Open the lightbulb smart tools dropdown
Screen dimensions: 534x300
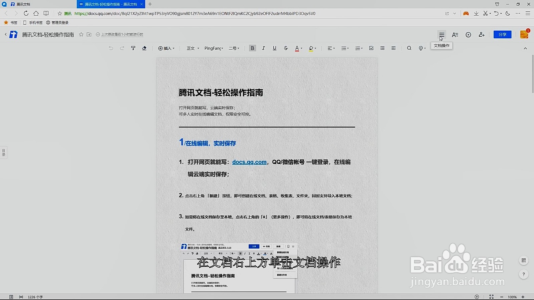pos(422,48)
